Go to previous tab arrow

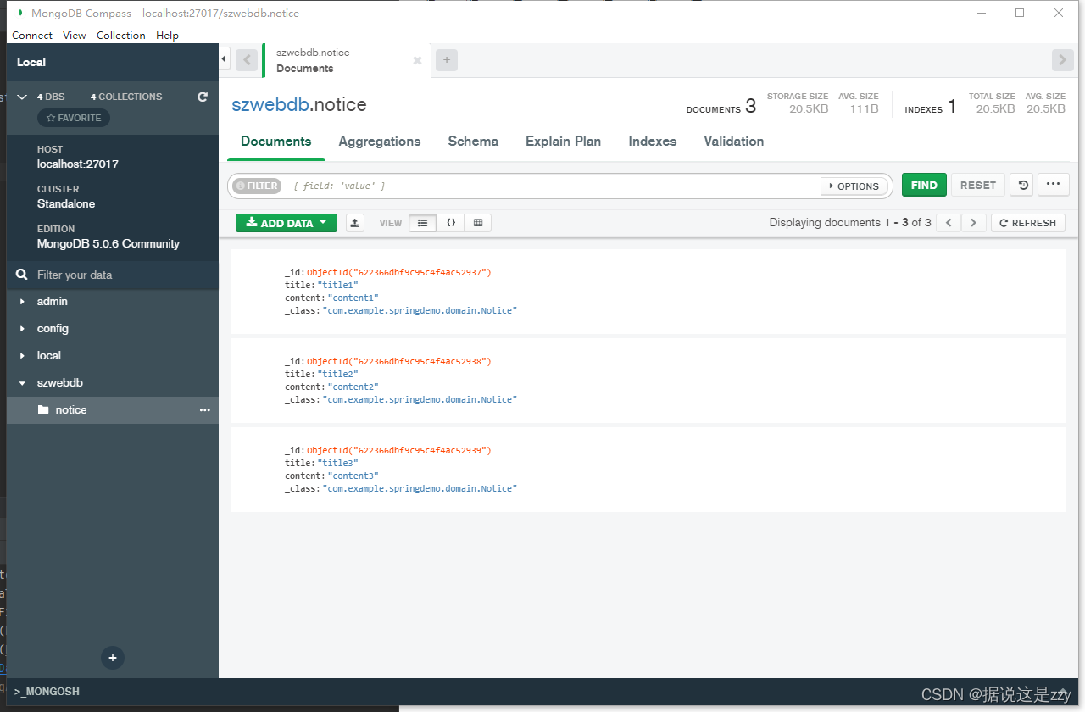pos(247,59)
